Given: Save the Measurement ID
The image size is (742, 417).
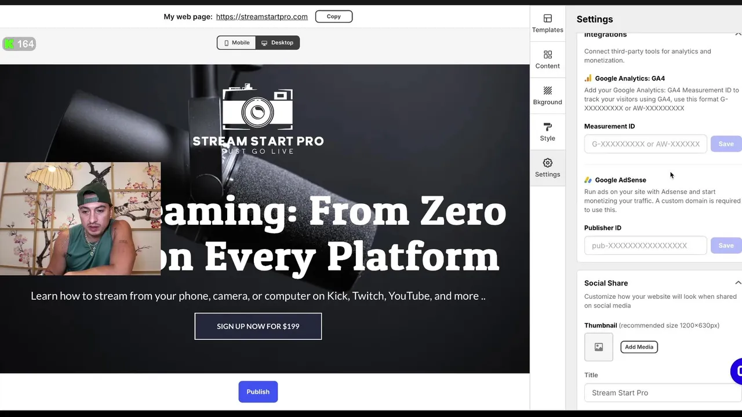Looking at the screenshot, I should 726,144.
